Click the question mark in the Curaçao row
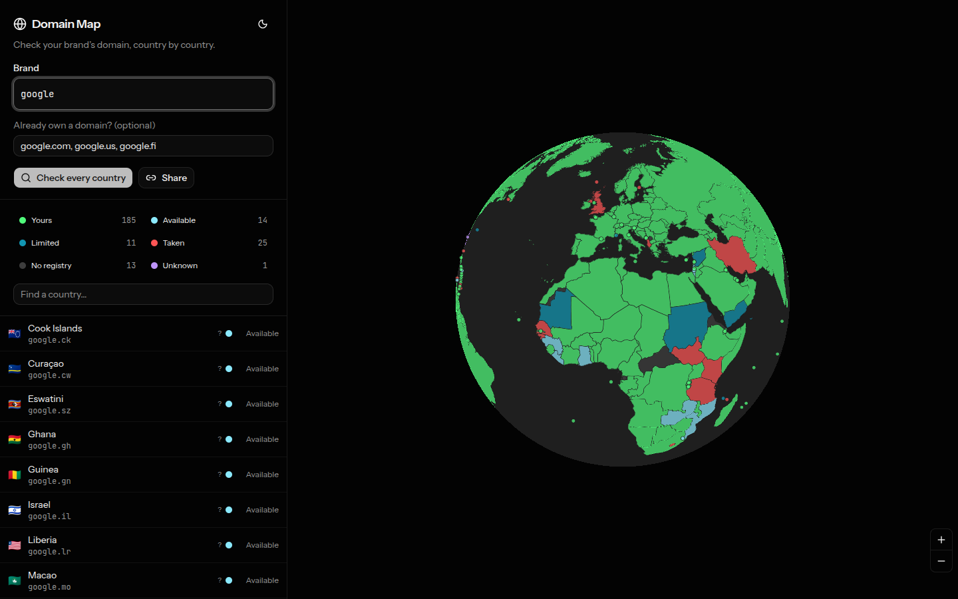The height and width of the screenshot is (599, 958). 220,369
